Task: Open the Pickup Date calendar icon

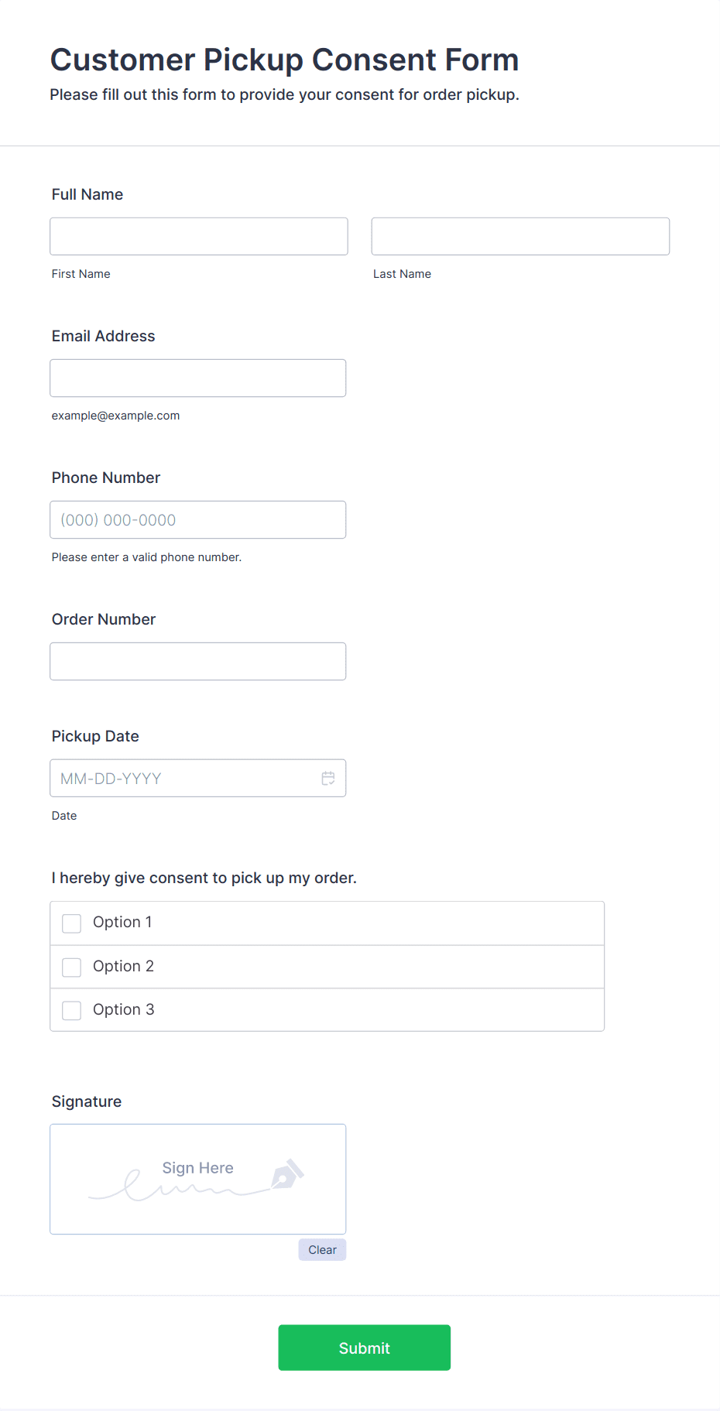Action: click(x=328, y=779)
